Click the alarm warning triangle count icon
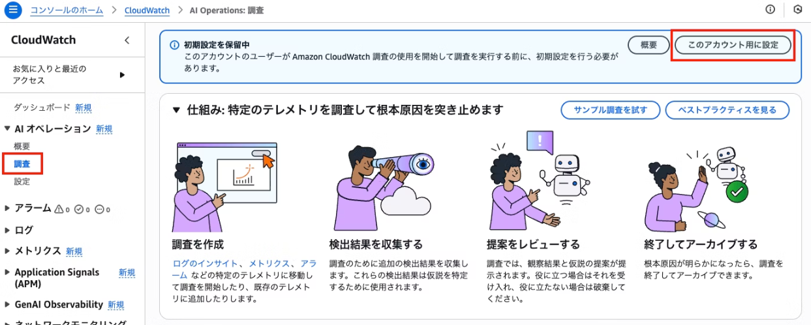 60,209
